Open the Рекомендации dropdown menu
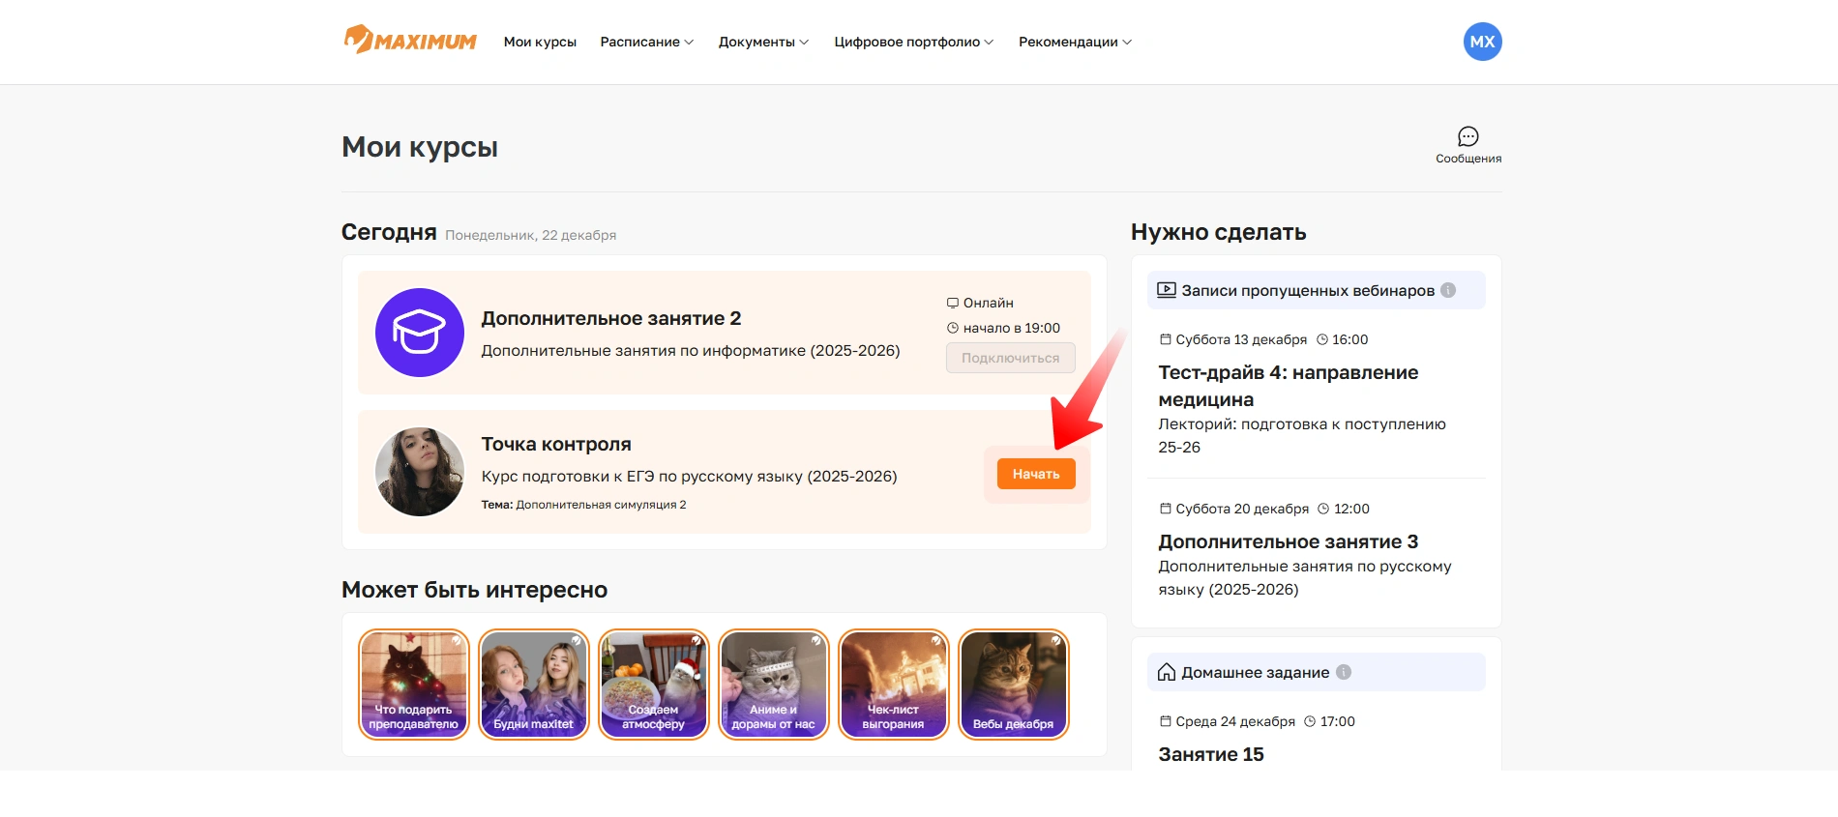The image size is (1838, 817). coord(1075,42)
